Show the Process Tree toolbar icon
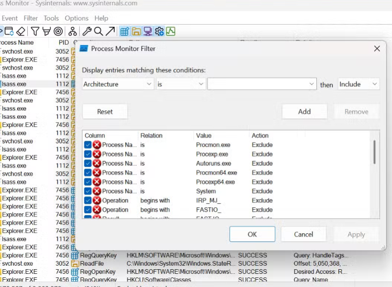392x287 pixels. pyautogui.click(x=72, y=31)
